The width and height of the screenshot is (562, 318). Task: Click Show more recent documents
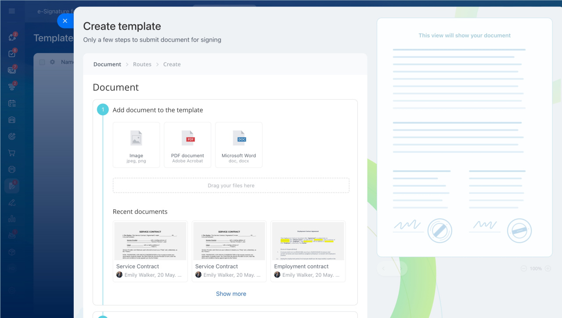click(x=231, y=294)
